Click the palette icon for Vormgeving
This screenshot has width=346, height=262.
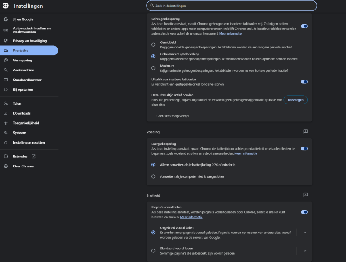(6, 61)
